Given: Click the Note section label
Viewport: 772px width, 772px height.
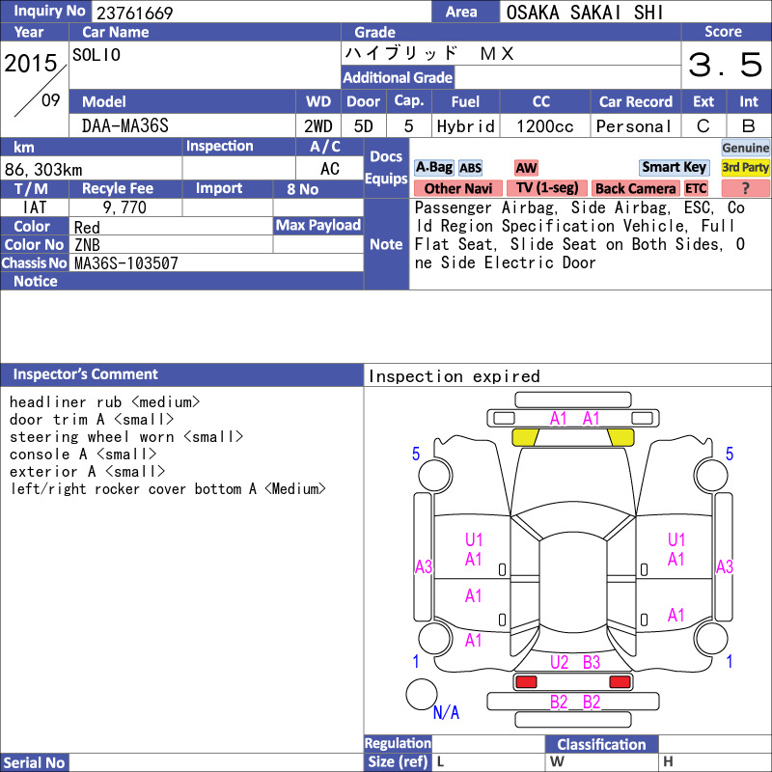Looking at the screenshot, I should tap(386, 244).
